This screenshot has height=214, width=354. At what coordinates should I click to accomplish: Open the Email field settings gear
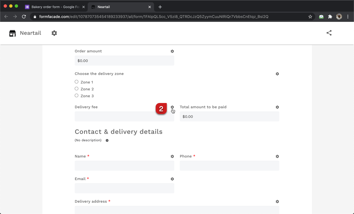coord(172,179)
